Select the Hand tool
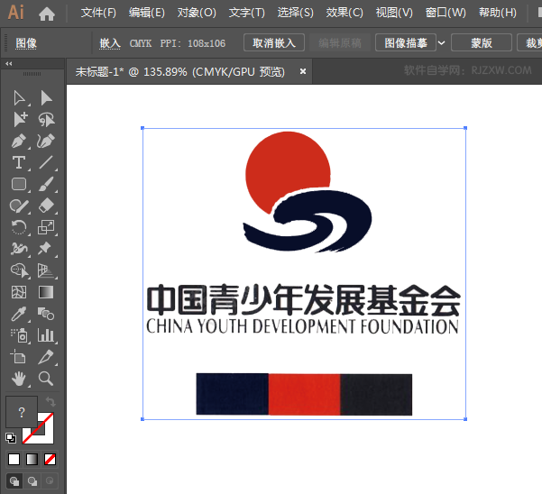 coord(19,379)
